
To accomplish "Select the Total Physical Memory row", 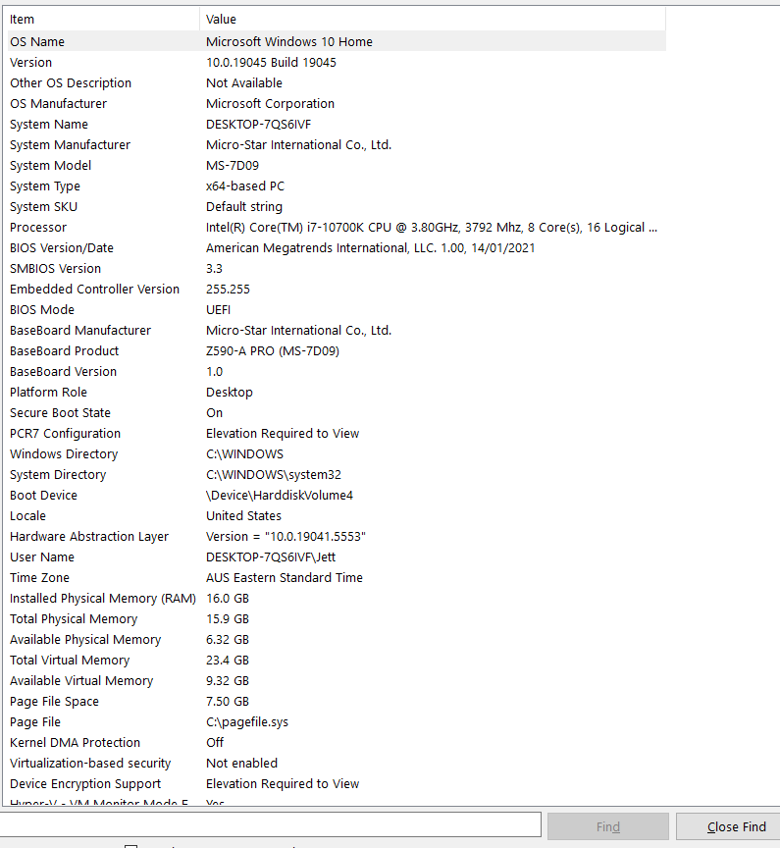I will [x=337, y=618].
